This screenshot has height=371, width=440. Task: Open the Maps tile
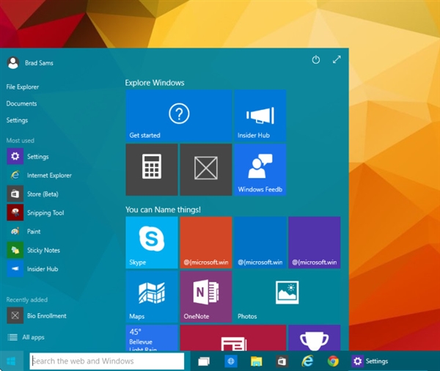click(x=152, y=297)
